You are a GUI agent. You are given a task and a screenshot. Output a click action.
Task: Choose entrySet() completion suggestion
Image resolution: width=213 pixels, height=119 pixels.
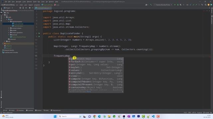pyautogui.click(x=96, y=73)
